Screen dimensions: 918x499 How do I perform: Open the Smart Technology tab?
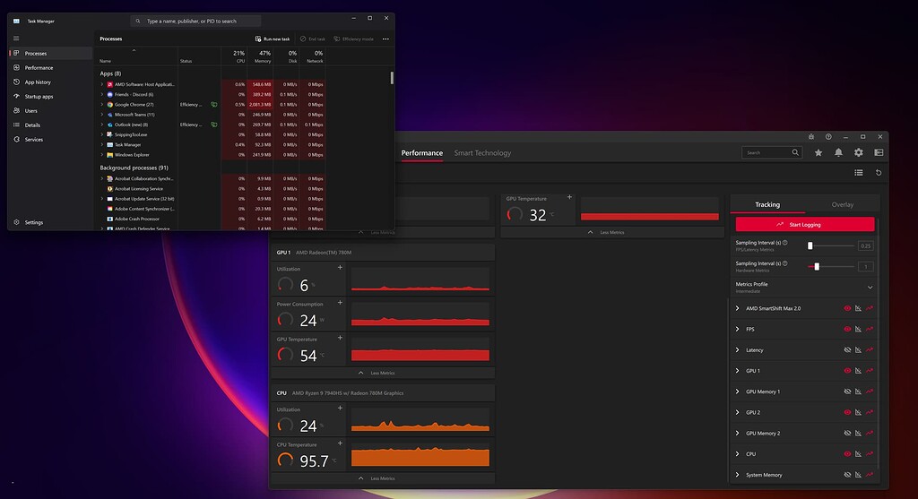tap(482, 153)
